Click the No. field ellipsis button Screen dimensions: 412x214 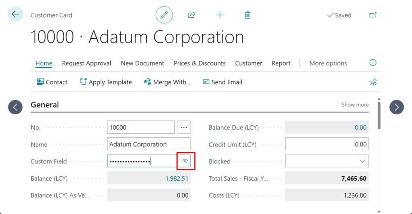[x=184, y=127]
